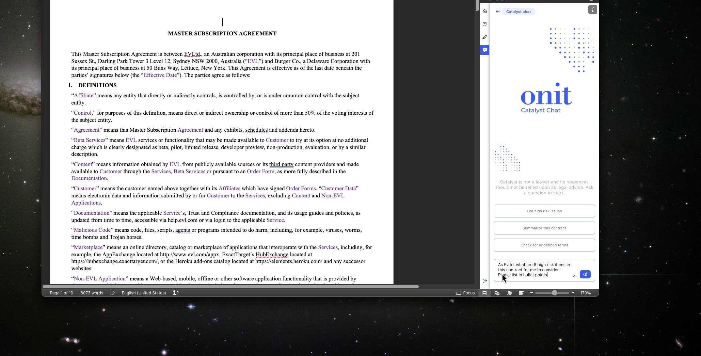This screenshot has width=701, height=356.
Task: Select the pen edit icon in the Onit sidebar
Action: pyautogui.click(x=485, y=37)
